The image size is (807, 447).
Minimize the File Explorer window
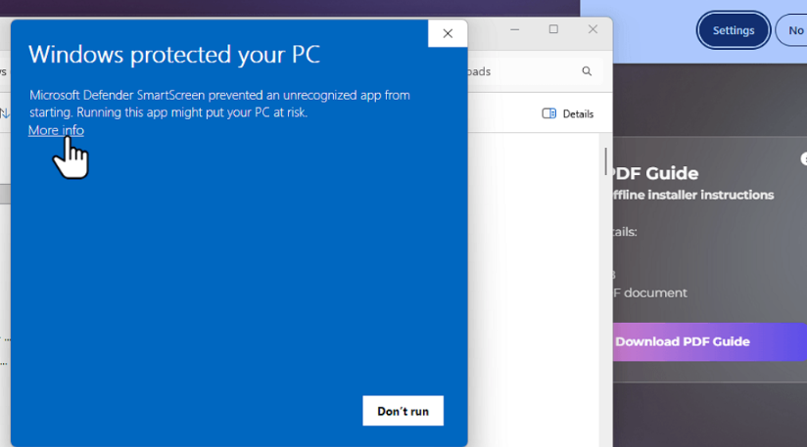(x=515, y=30)
